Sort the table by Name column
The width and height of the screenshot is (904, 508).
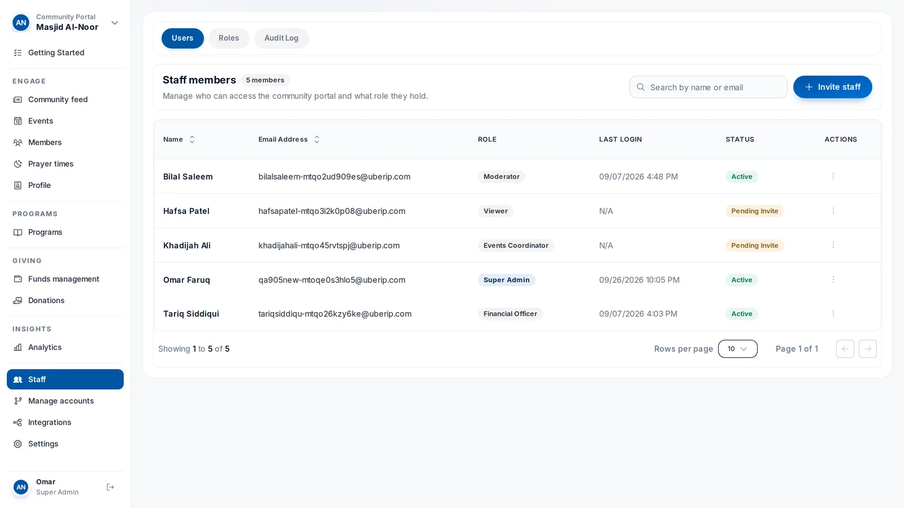179,139
